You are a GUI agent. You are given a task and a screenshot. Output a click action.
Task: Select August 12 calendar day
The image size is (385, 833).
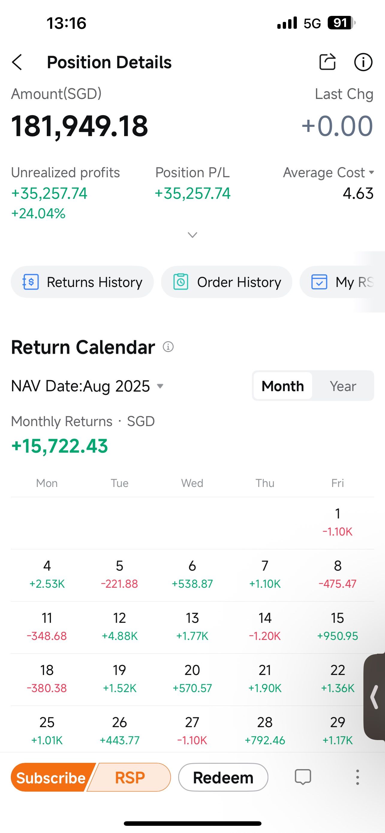coord(120,627)
